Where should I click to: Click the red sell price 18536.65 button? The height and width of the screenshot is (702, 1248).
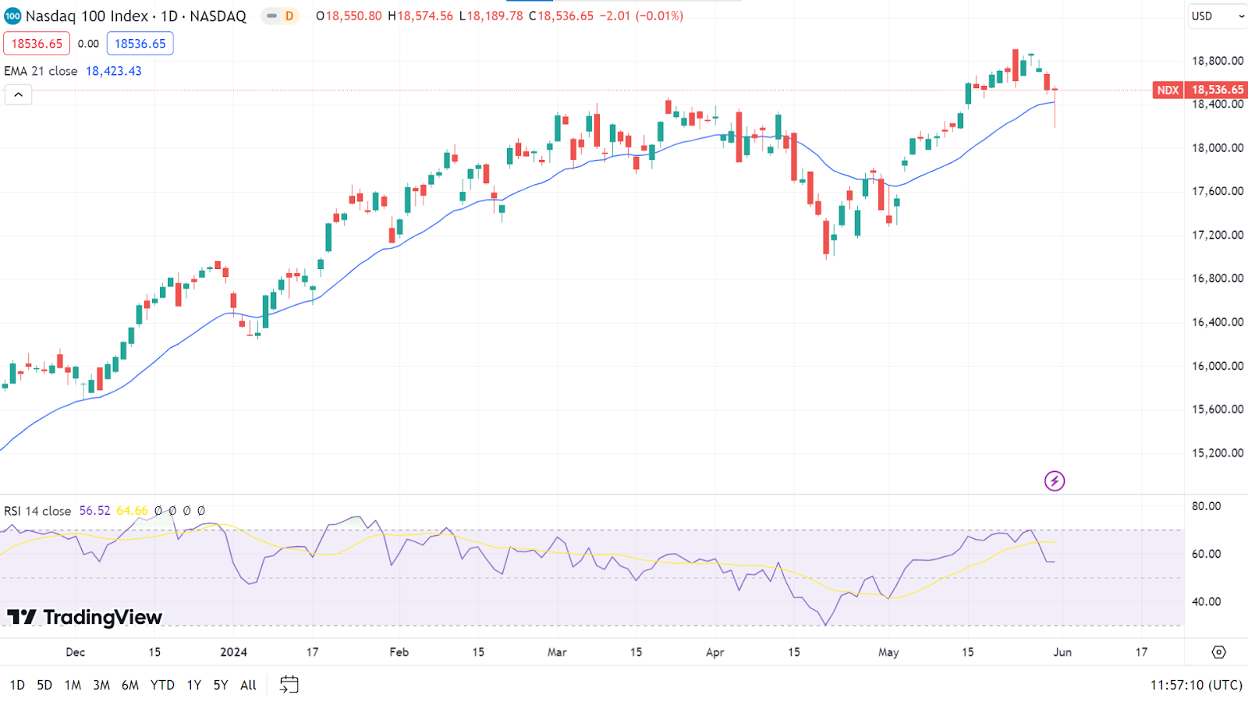pyautogui.click(x=37, y=44)
